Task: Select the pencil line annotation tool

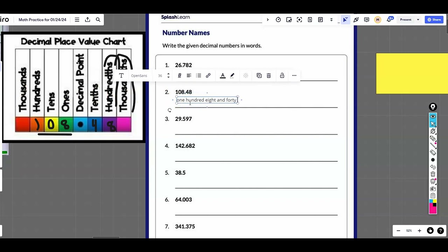Action: [433, 146]
